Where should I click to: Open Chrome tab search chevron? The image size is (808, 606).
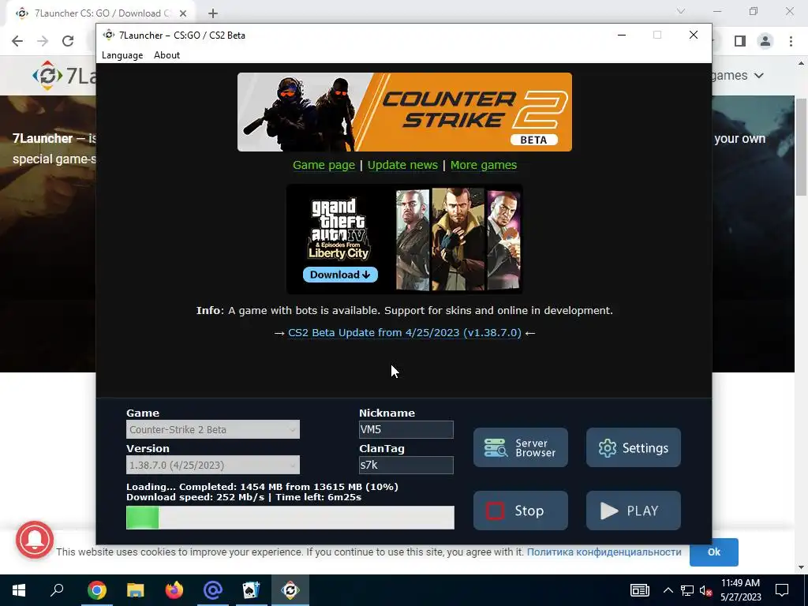[x=681, y=11]
